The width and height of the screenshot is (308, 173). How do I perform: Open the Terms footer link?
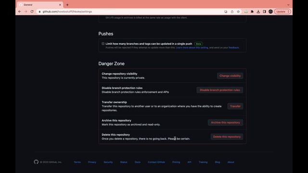(x=77, y=162)
